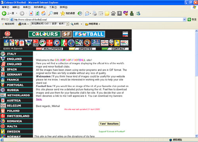
Task: Go back using the green Back arrow
Action: [x=4, y=13]
